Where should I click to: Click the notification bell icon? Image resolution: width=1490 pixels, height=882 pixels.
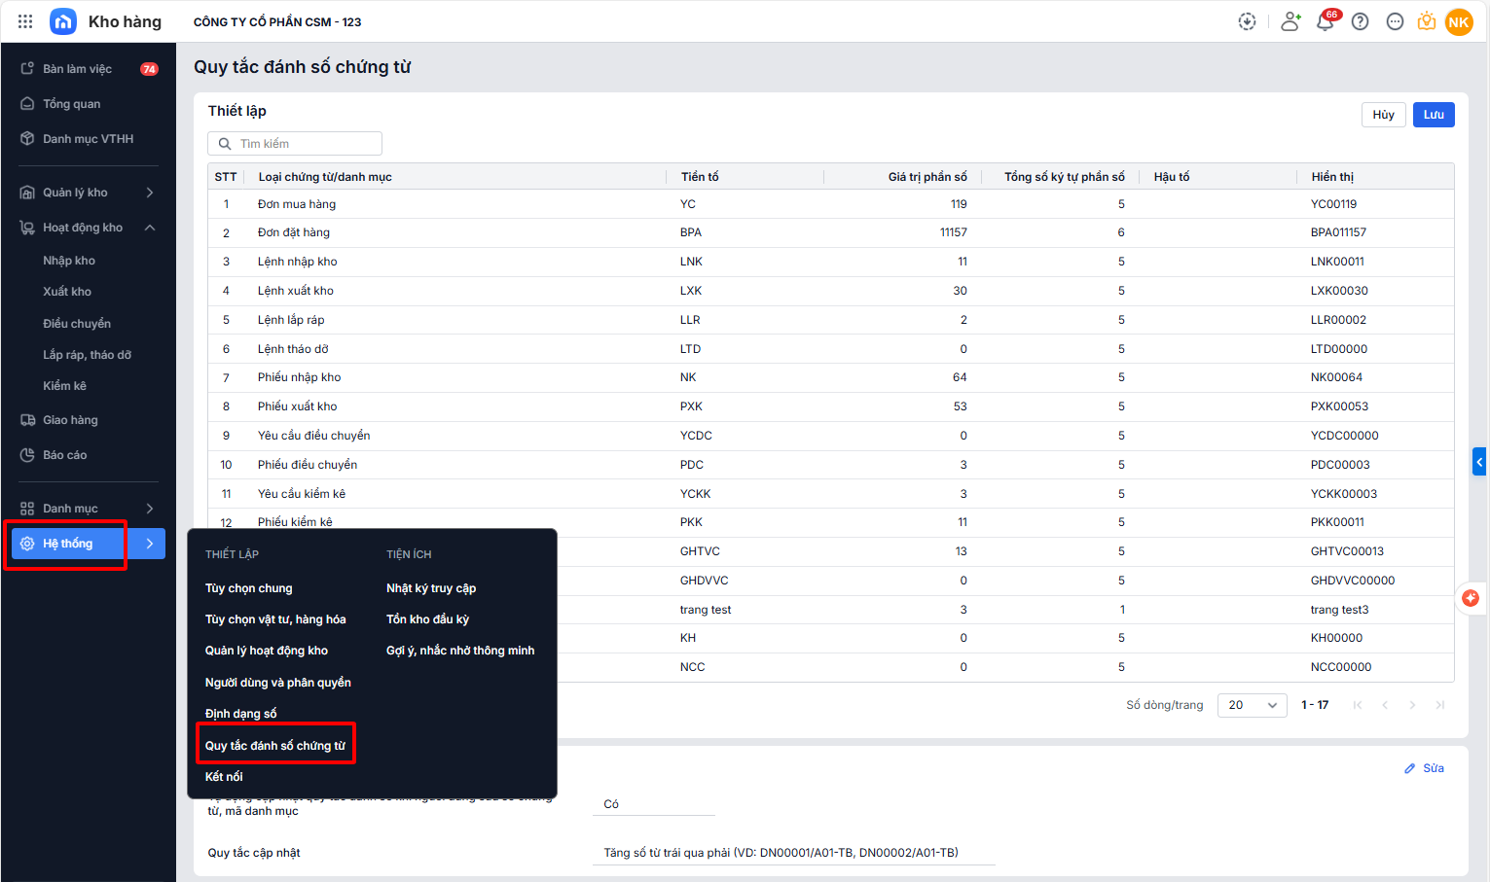click(x=1325, y=21)
